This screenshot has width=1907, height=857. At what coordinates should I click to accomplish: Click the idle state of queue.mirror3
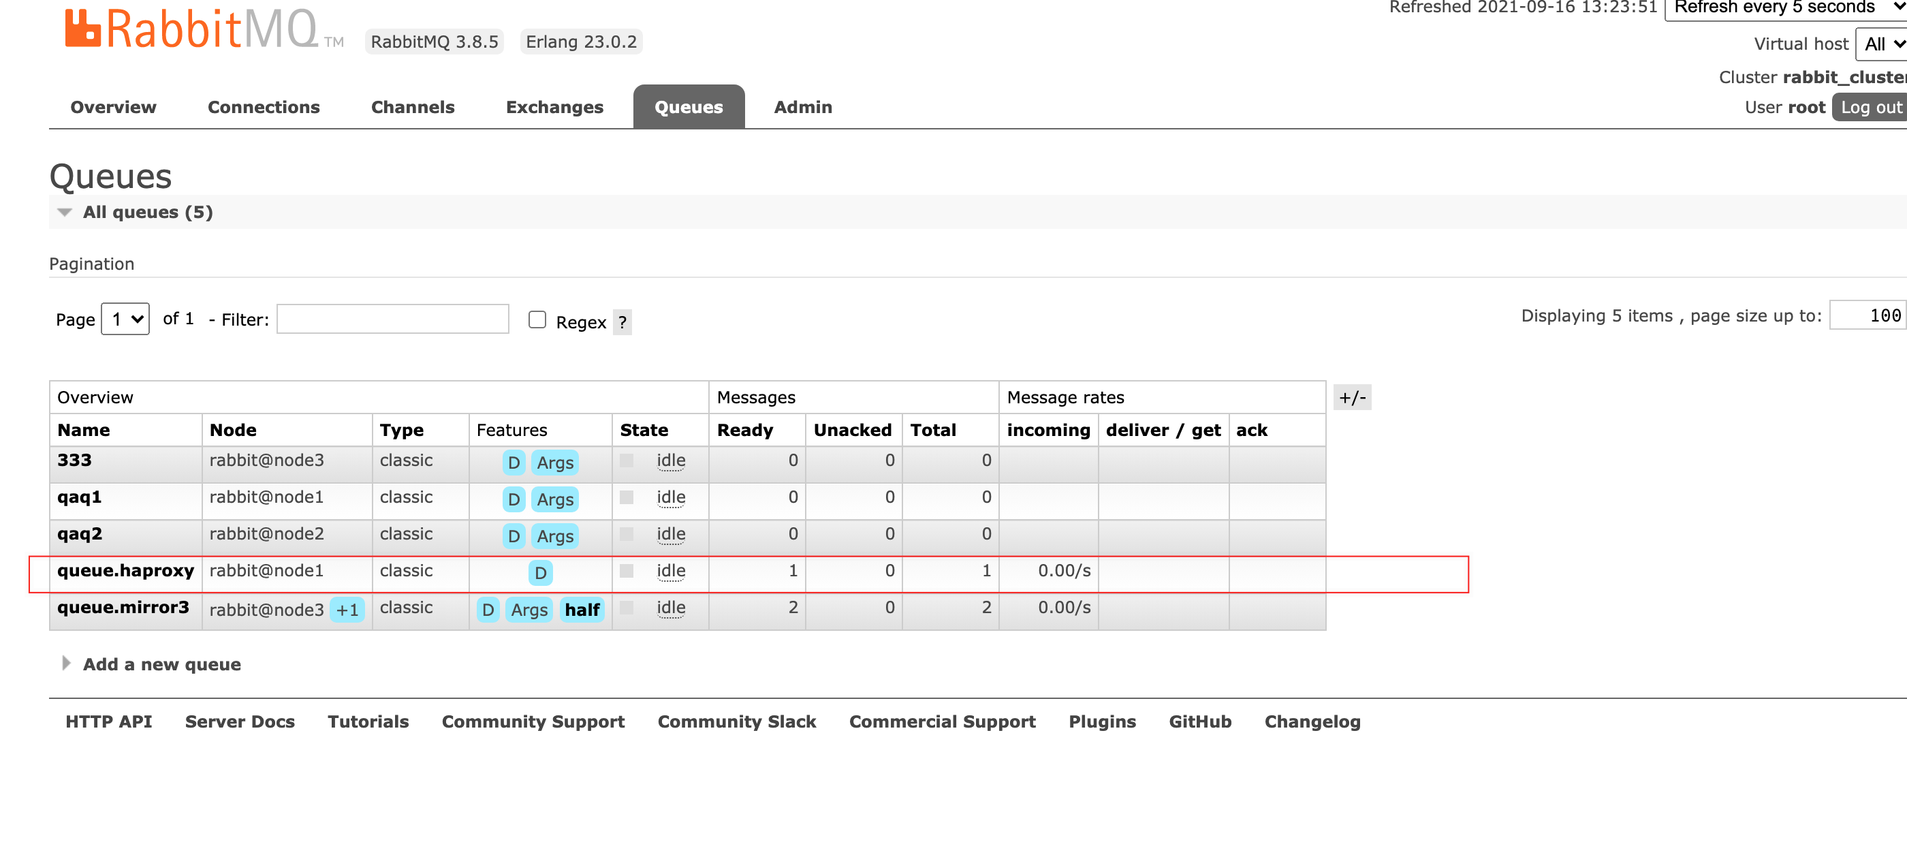click(x=671, y=608)
